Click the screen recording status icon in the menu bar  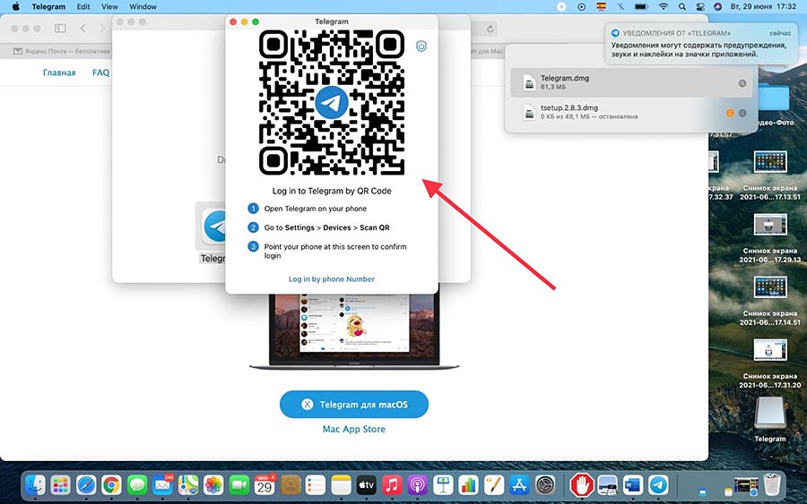click(x=582, y=6)
